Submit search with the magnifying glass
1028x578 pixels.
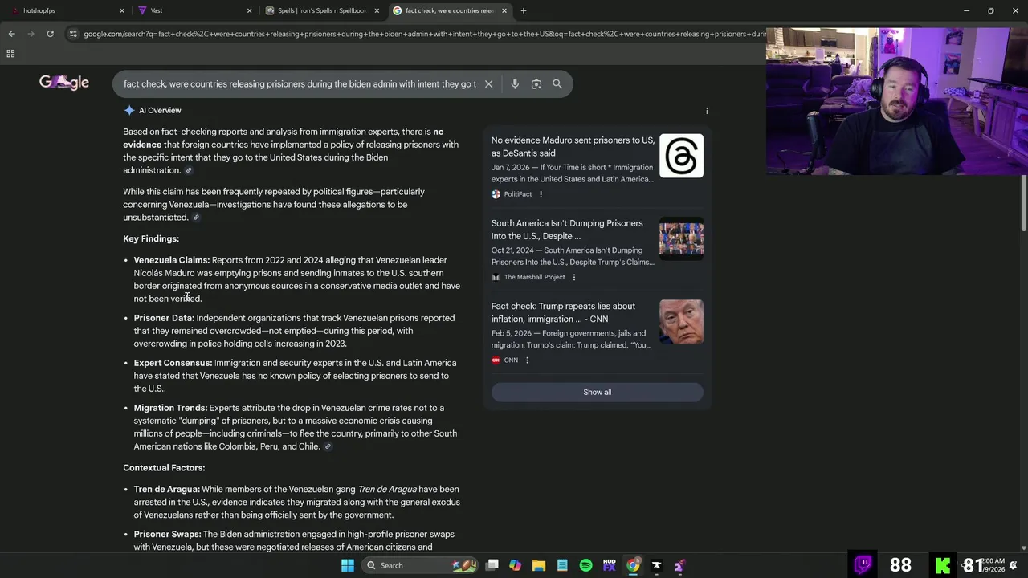point(557,83)
